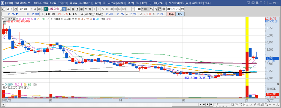Click the 신 badge before stock name
This screenshot has width=281, height=108.
tap(46, 9)
